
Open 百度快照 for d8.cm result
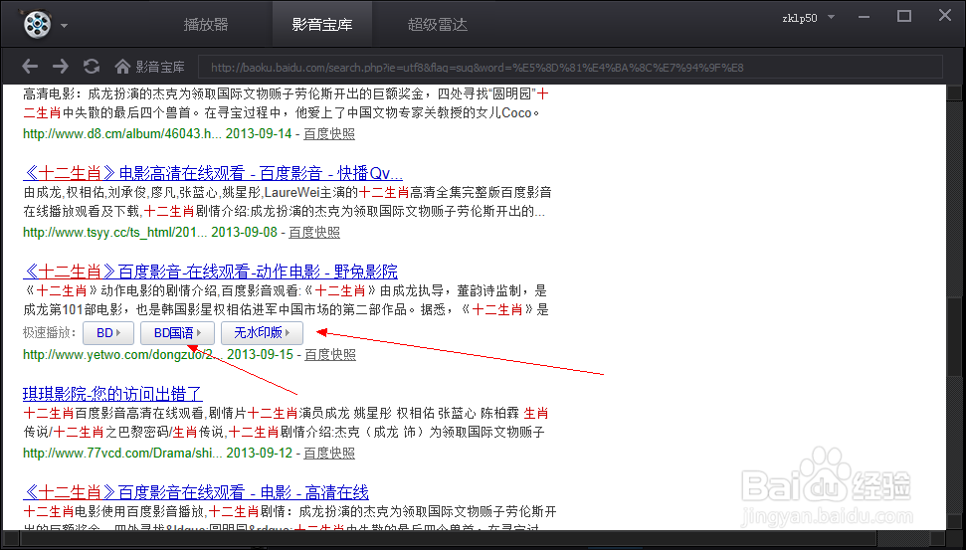point(329,133)
